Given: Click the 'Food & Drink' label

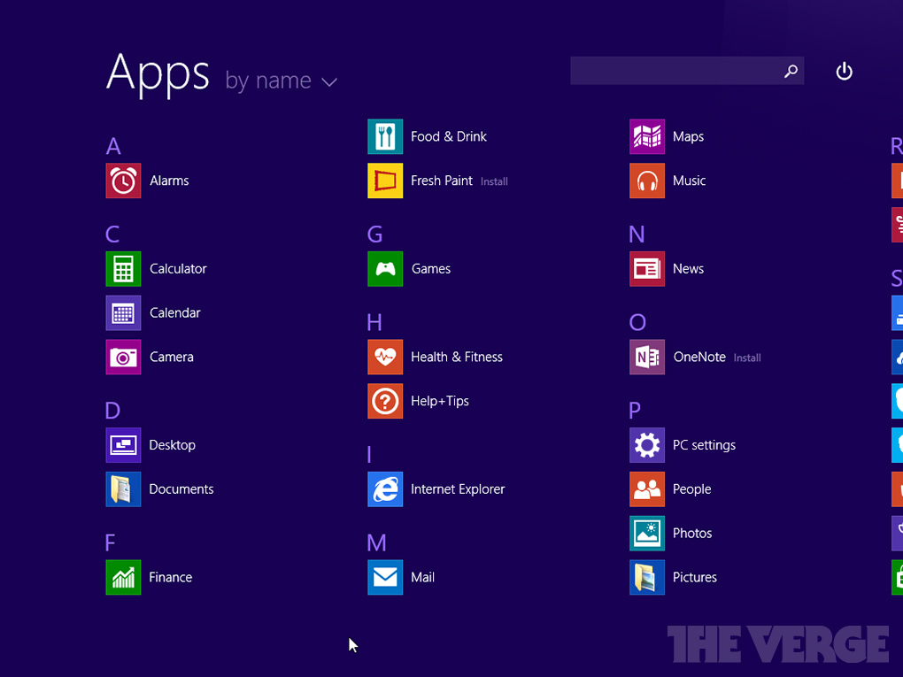Looking at the screenshot, I should [x=449, y=136].
